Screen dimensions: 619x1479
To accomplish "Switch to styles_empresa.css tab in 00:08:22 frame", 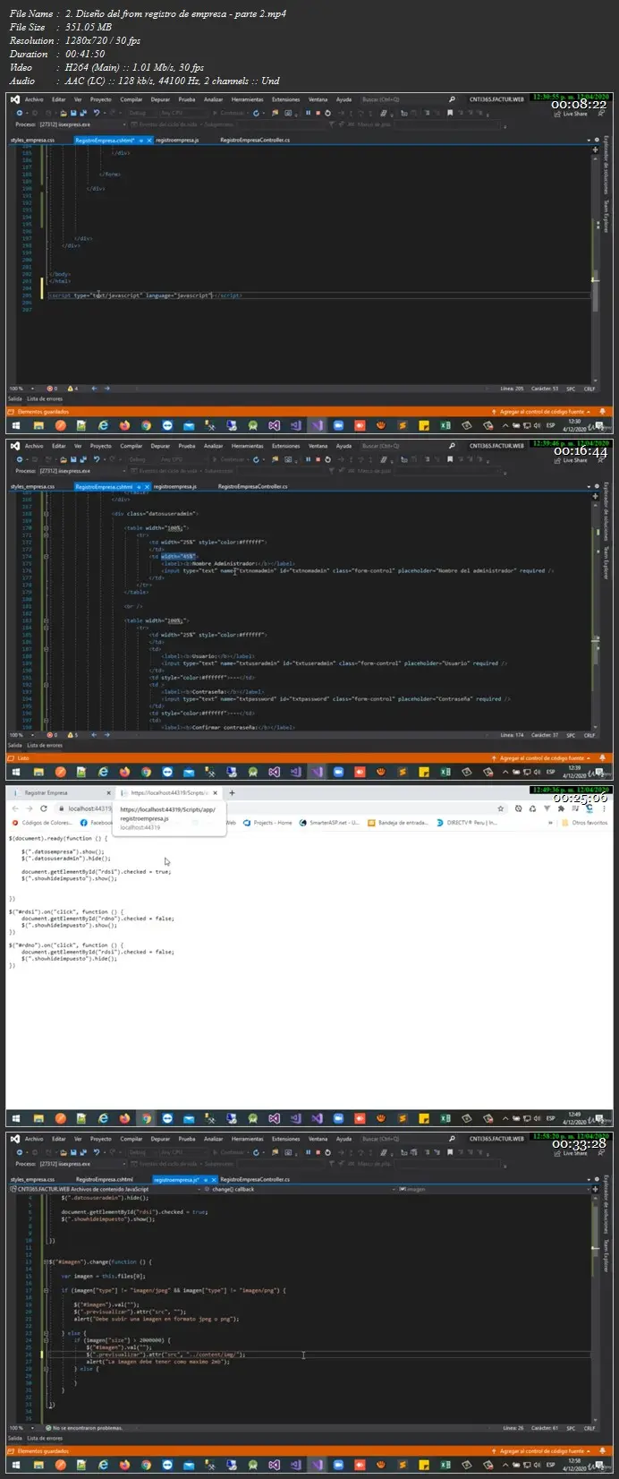I will [x=32, y=140].
